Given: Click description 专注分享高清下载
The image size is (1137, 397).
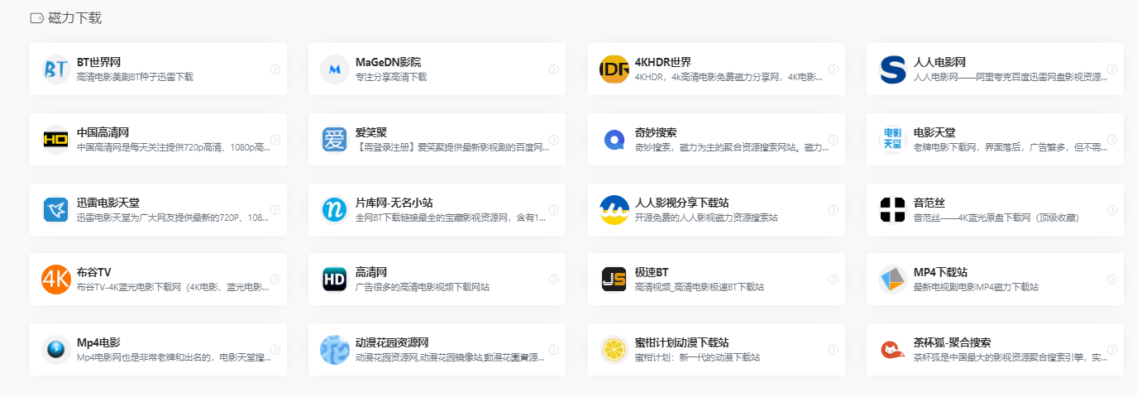Looking at the screenshot, I should (391, 77).
